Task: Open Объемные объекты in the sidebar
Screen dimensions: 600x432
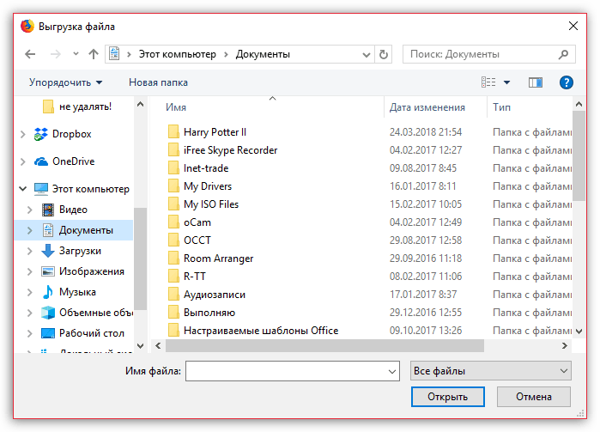Action: click(87, 313)
